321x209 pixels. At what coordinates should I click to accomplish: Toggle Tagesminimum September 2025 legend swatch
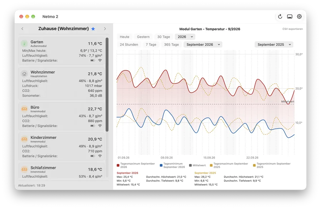click(x=254, y=165)
